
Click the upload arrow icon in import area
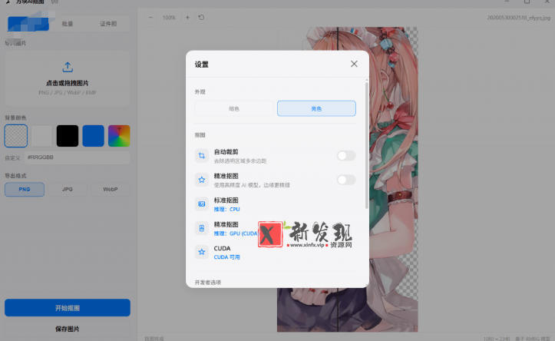(68, 67)
